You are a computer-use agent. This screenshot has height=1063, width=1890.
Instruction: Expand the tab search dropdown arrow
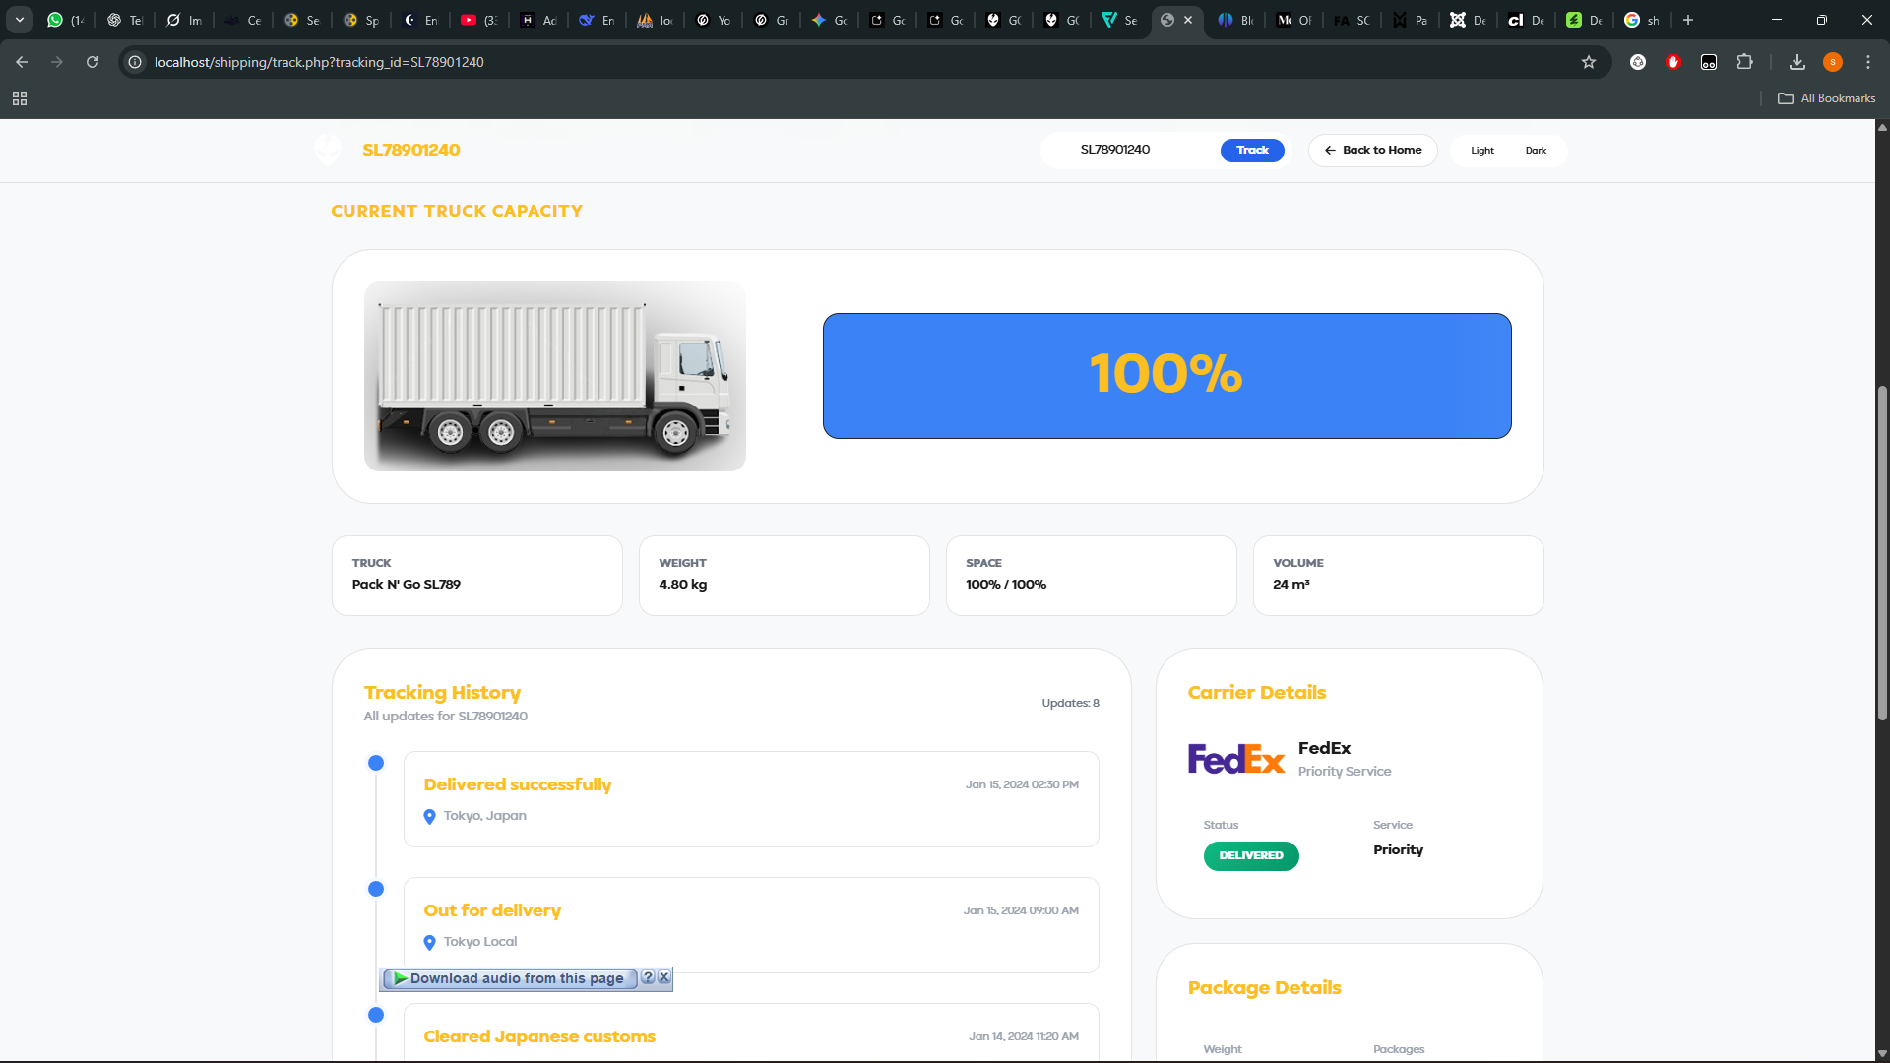19,20
